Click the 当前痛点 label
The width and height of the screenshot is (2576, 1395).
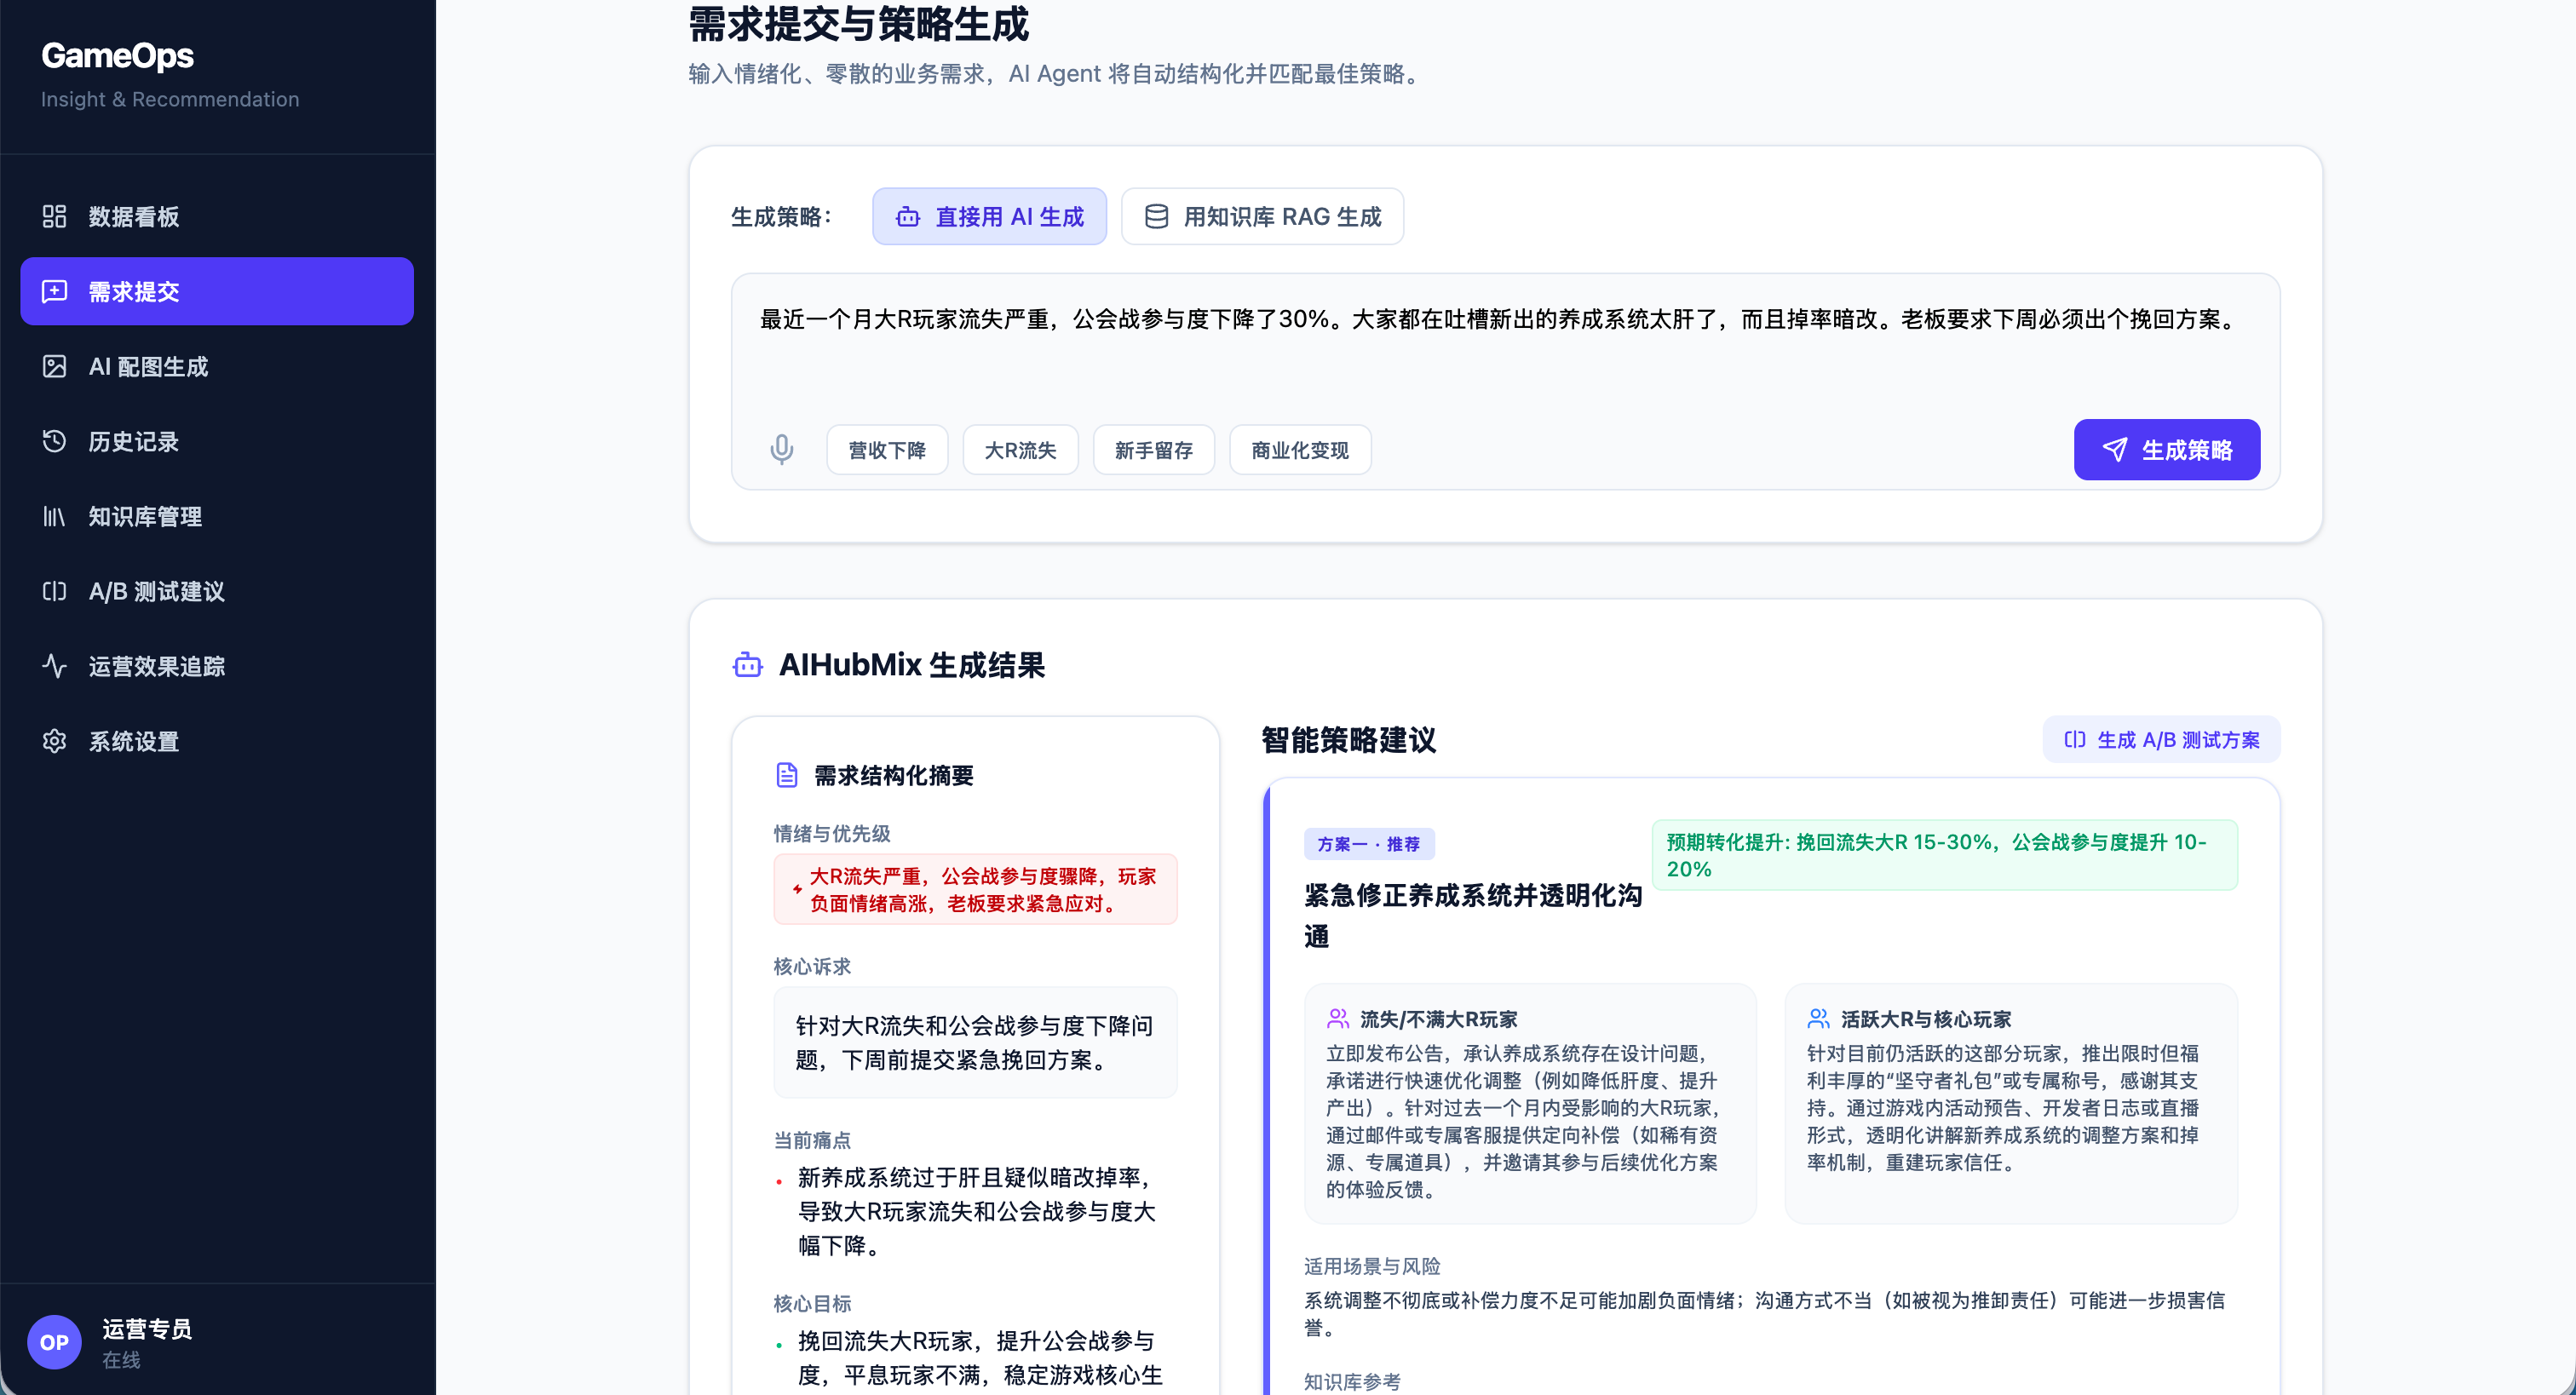tap(812, 1140)
